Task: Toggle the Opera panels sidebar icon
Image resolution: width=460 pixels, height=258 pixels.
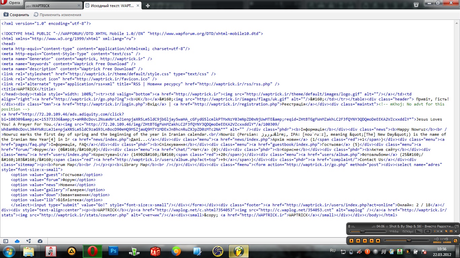Action: [x=6, y=241]
